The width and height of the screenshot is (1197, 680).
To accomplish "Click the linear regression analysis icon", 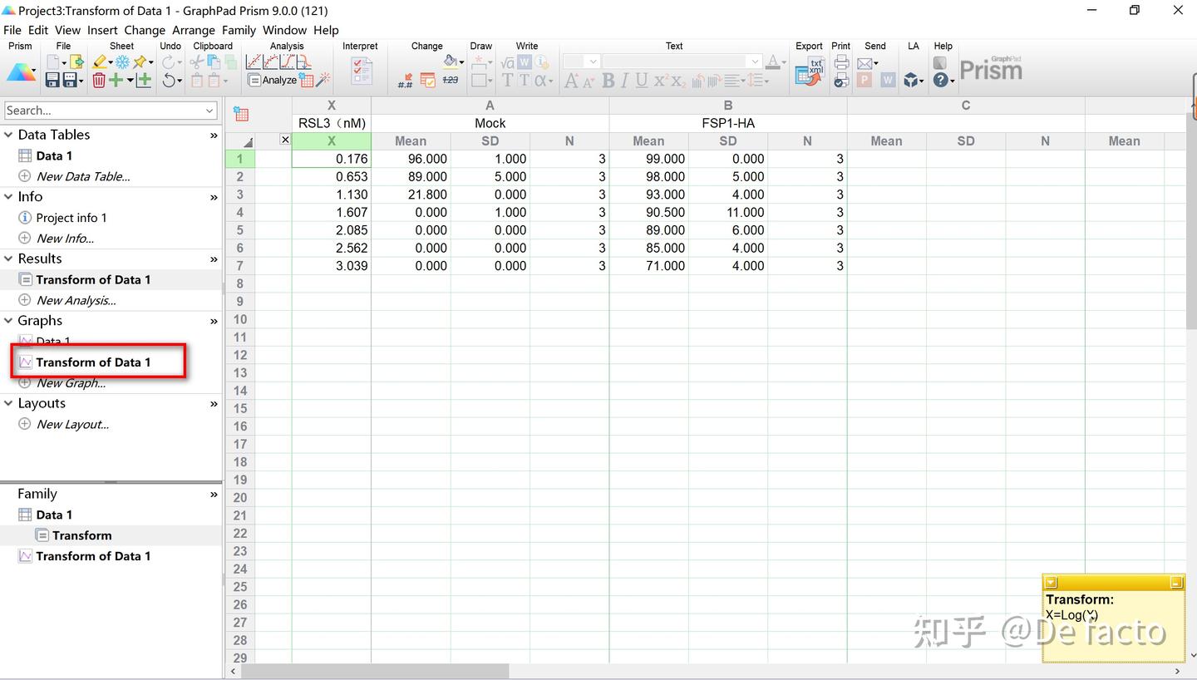I will point(254,62).
